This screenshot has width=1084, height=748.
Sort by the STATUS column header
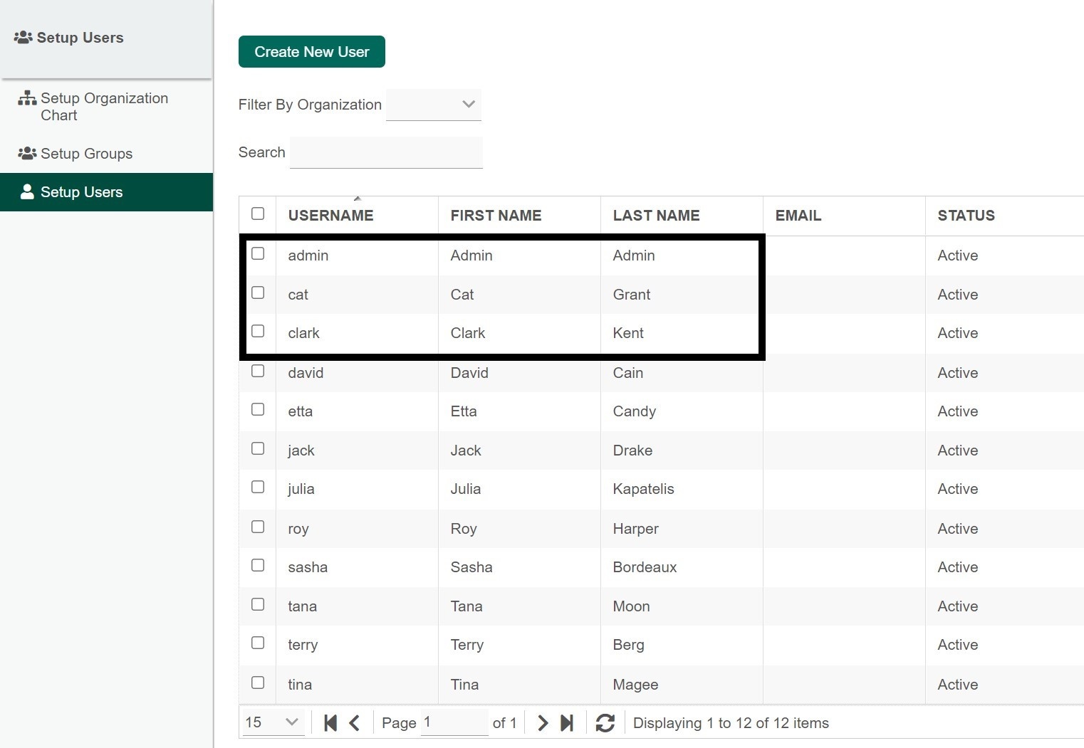966,216
